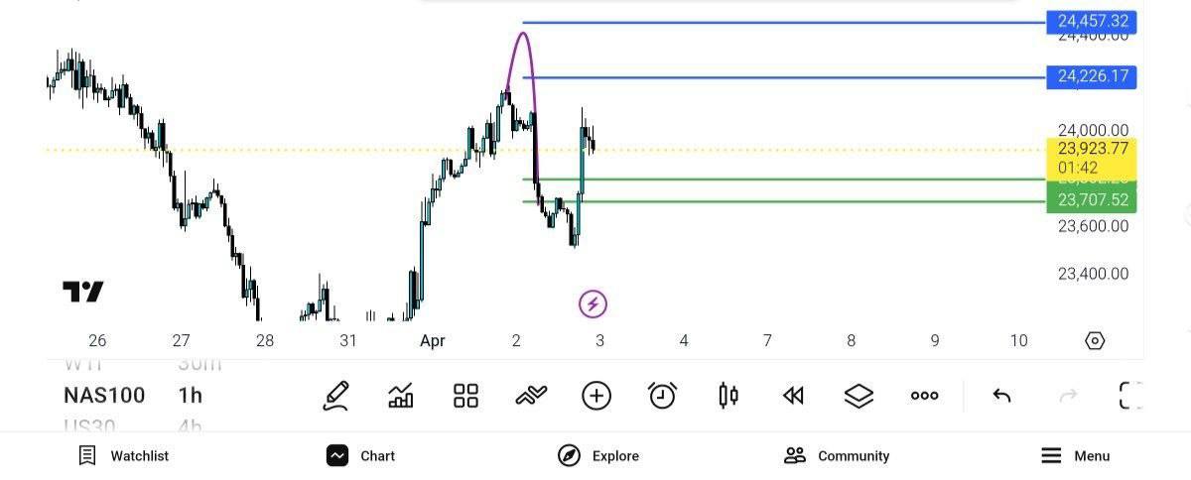This screenshot has height=480, width=1191.
Task: Change chart type with candlestick icon
Action: point(728,396)
